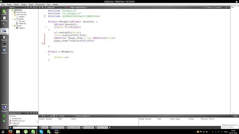Open the Отладка menu
The width and height of the screenshot is (239, 134).
click(x=24, y=4)
